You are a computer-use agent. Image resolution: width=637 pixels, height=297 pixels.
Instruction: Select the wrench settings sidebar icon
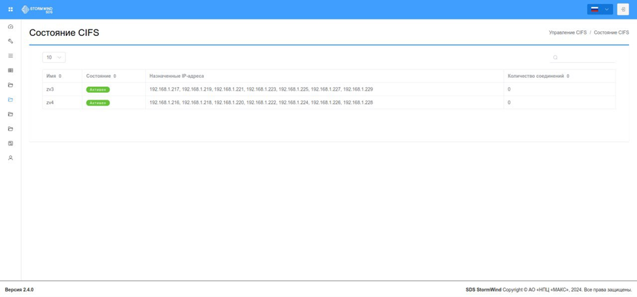pyautogui.click(x=10, y=41)
